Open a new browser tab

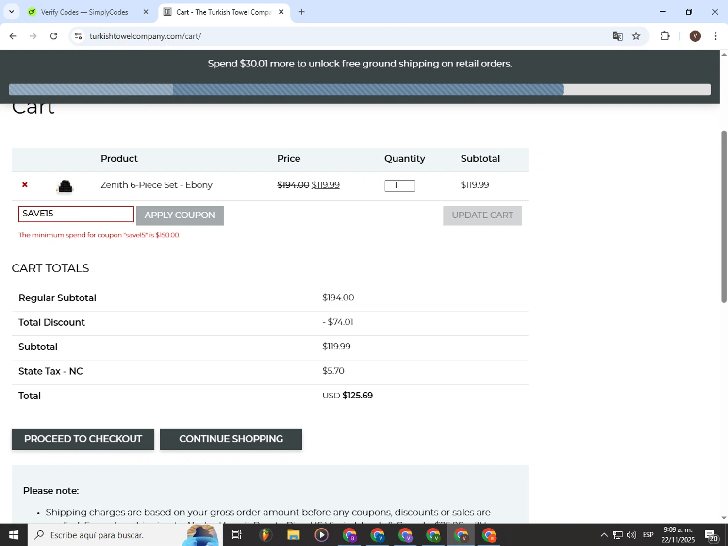pyautogui.click(x=301, y=12)
